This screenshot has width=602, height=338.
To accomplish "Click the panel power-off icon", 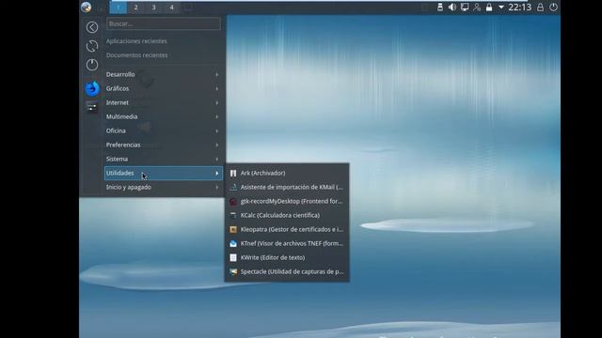I will tap(553, 7).
